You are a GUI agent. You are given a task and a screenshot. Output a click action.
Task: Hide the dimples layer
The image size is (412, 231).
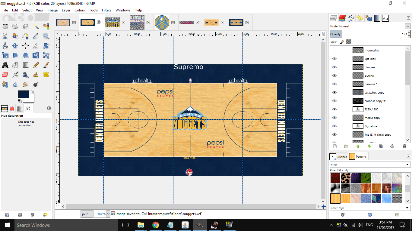point(334,67)
